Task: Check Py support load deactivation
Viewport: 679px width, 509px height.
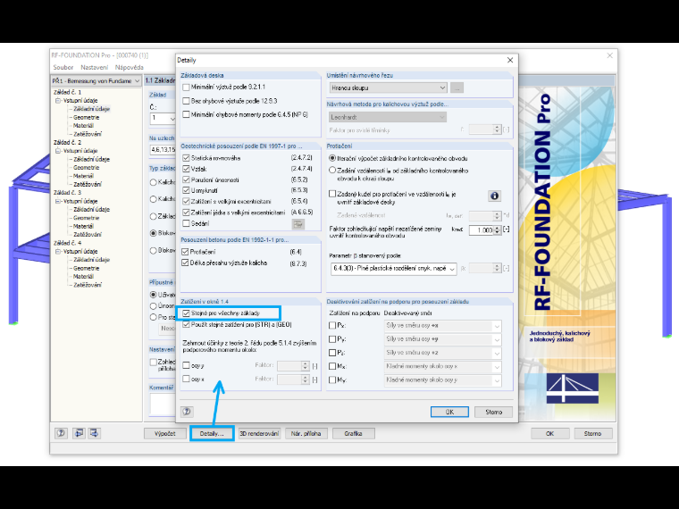Action: (x=332, y=339)
